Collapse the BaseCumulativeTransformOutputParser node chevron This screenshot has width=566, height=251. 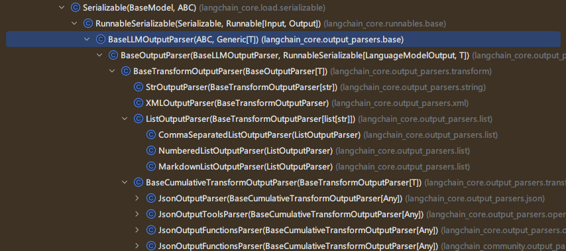tap(125, 182)
